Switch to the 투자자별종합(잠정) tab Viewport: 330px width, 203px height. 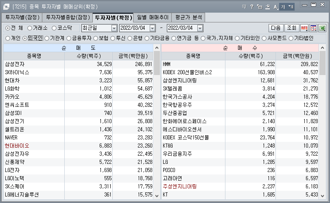point(68,17)
